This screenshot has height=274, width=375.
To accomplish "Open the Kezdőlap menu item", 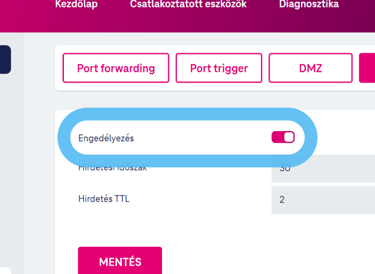I will (77, 4).
